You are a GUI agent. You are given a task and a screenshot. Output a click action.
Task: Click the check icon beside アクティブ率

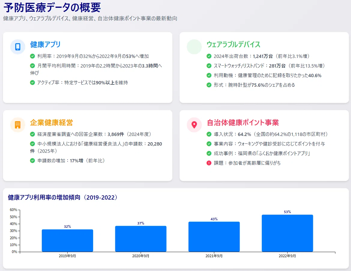[x=32, y=83]
